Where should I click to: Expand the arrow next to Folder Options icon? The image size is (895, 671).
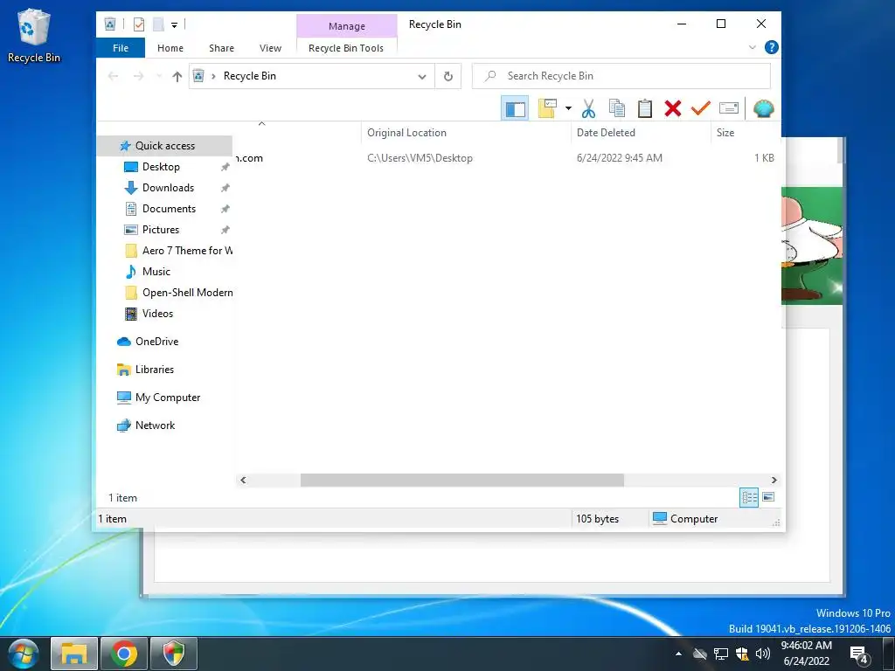click(x=568, y=107)
